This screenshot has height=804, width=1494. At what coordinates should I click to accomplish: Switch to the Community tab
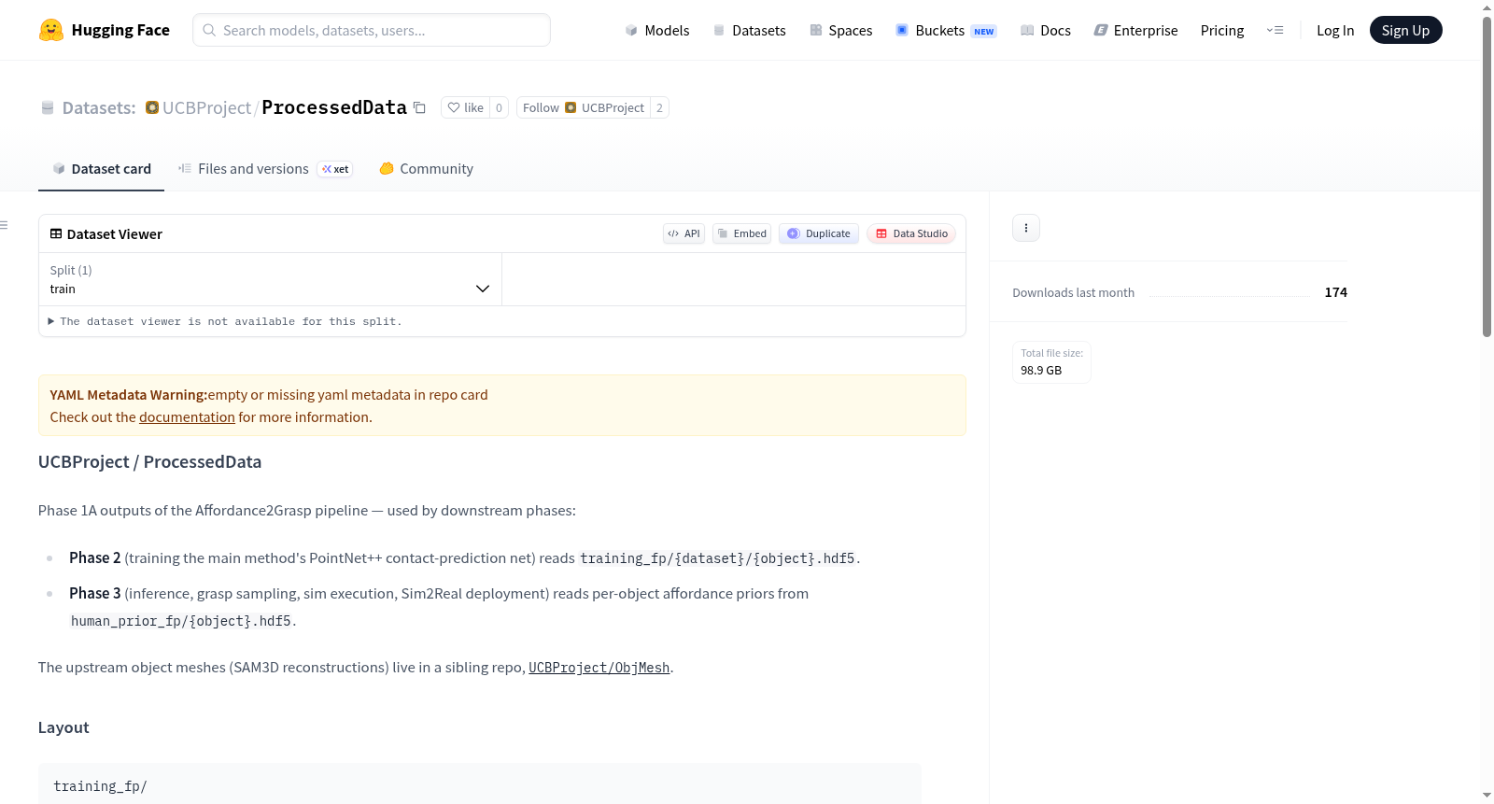[x=426, y=169]
